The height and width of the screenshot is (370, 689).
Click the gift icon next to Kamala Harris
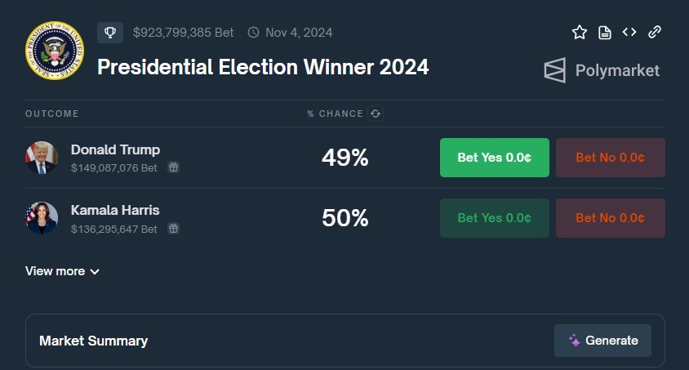point(174,229)
